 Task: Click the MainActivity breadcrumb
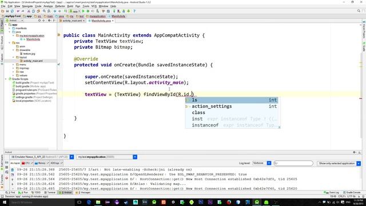click(117, 16)
